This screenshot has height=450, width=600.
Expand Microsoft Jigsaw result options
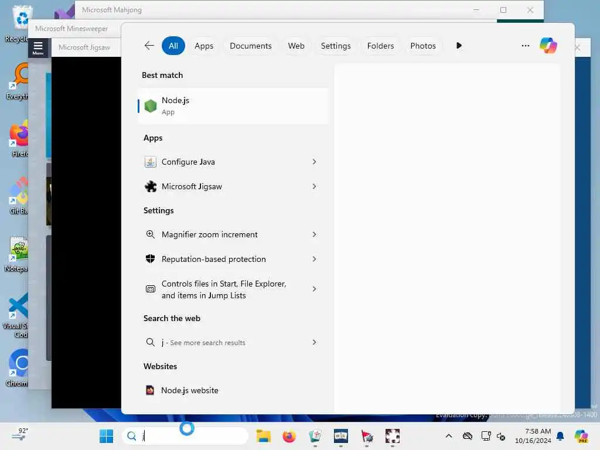coord(314,186)
